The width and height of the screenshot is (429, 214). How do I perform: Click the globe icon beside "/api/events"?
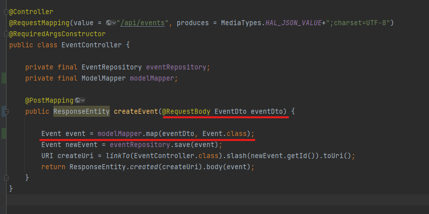[109, 23]
